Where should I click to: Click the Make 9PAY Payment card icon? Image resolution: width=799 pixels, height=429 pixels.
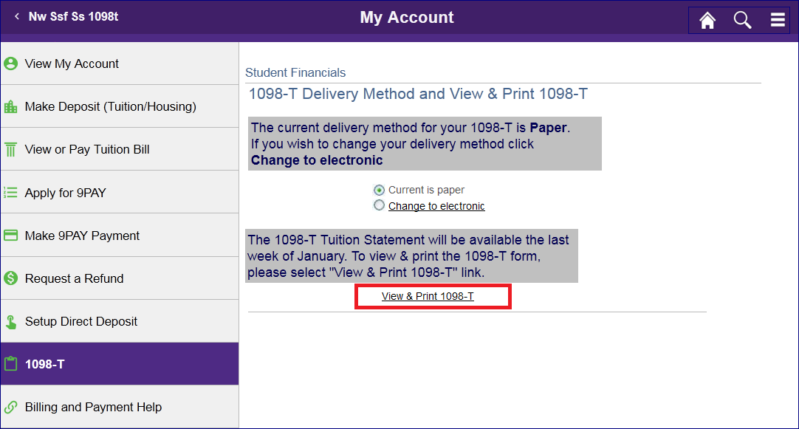(10, 236)
